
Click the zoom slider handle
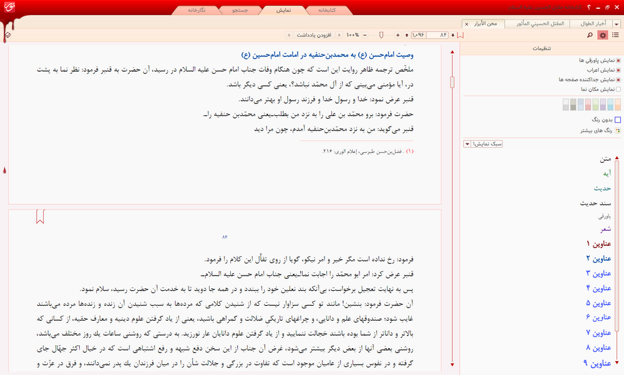(381, 35)
